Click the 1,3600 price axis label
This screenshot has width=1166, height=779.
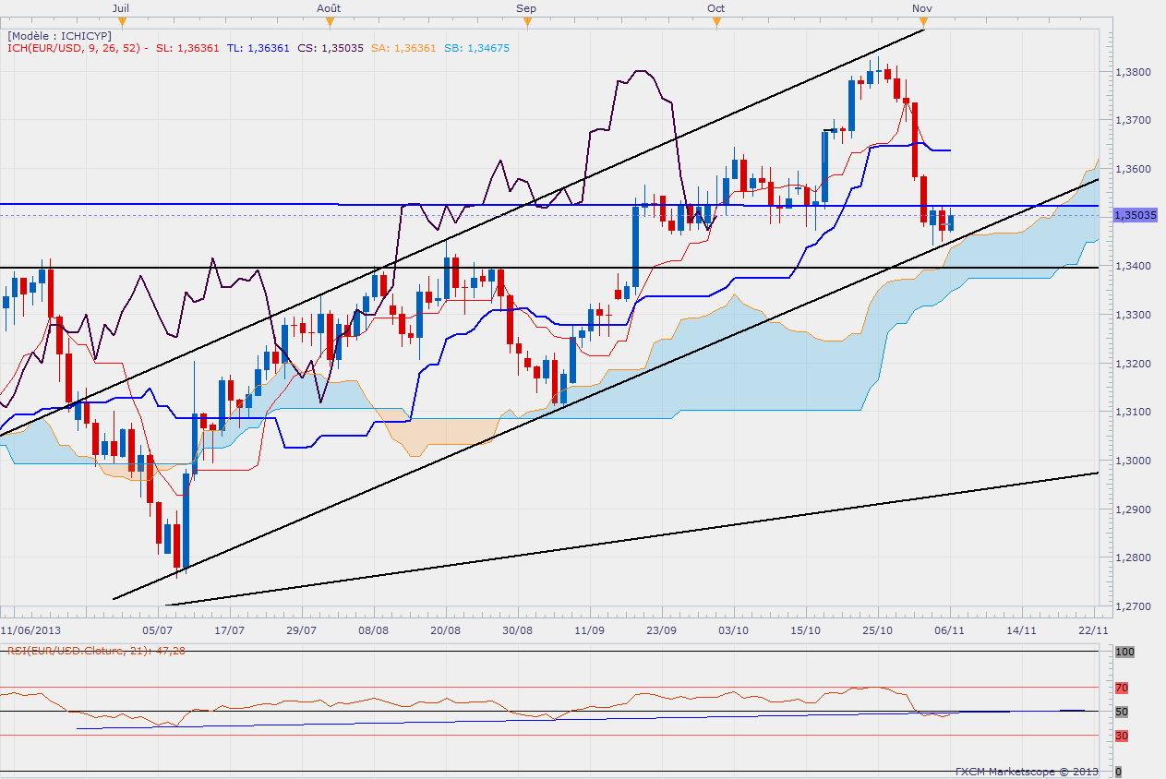[1131, 169]
